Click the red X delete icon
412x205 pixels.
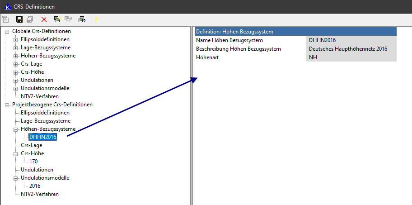pos(44,19)
